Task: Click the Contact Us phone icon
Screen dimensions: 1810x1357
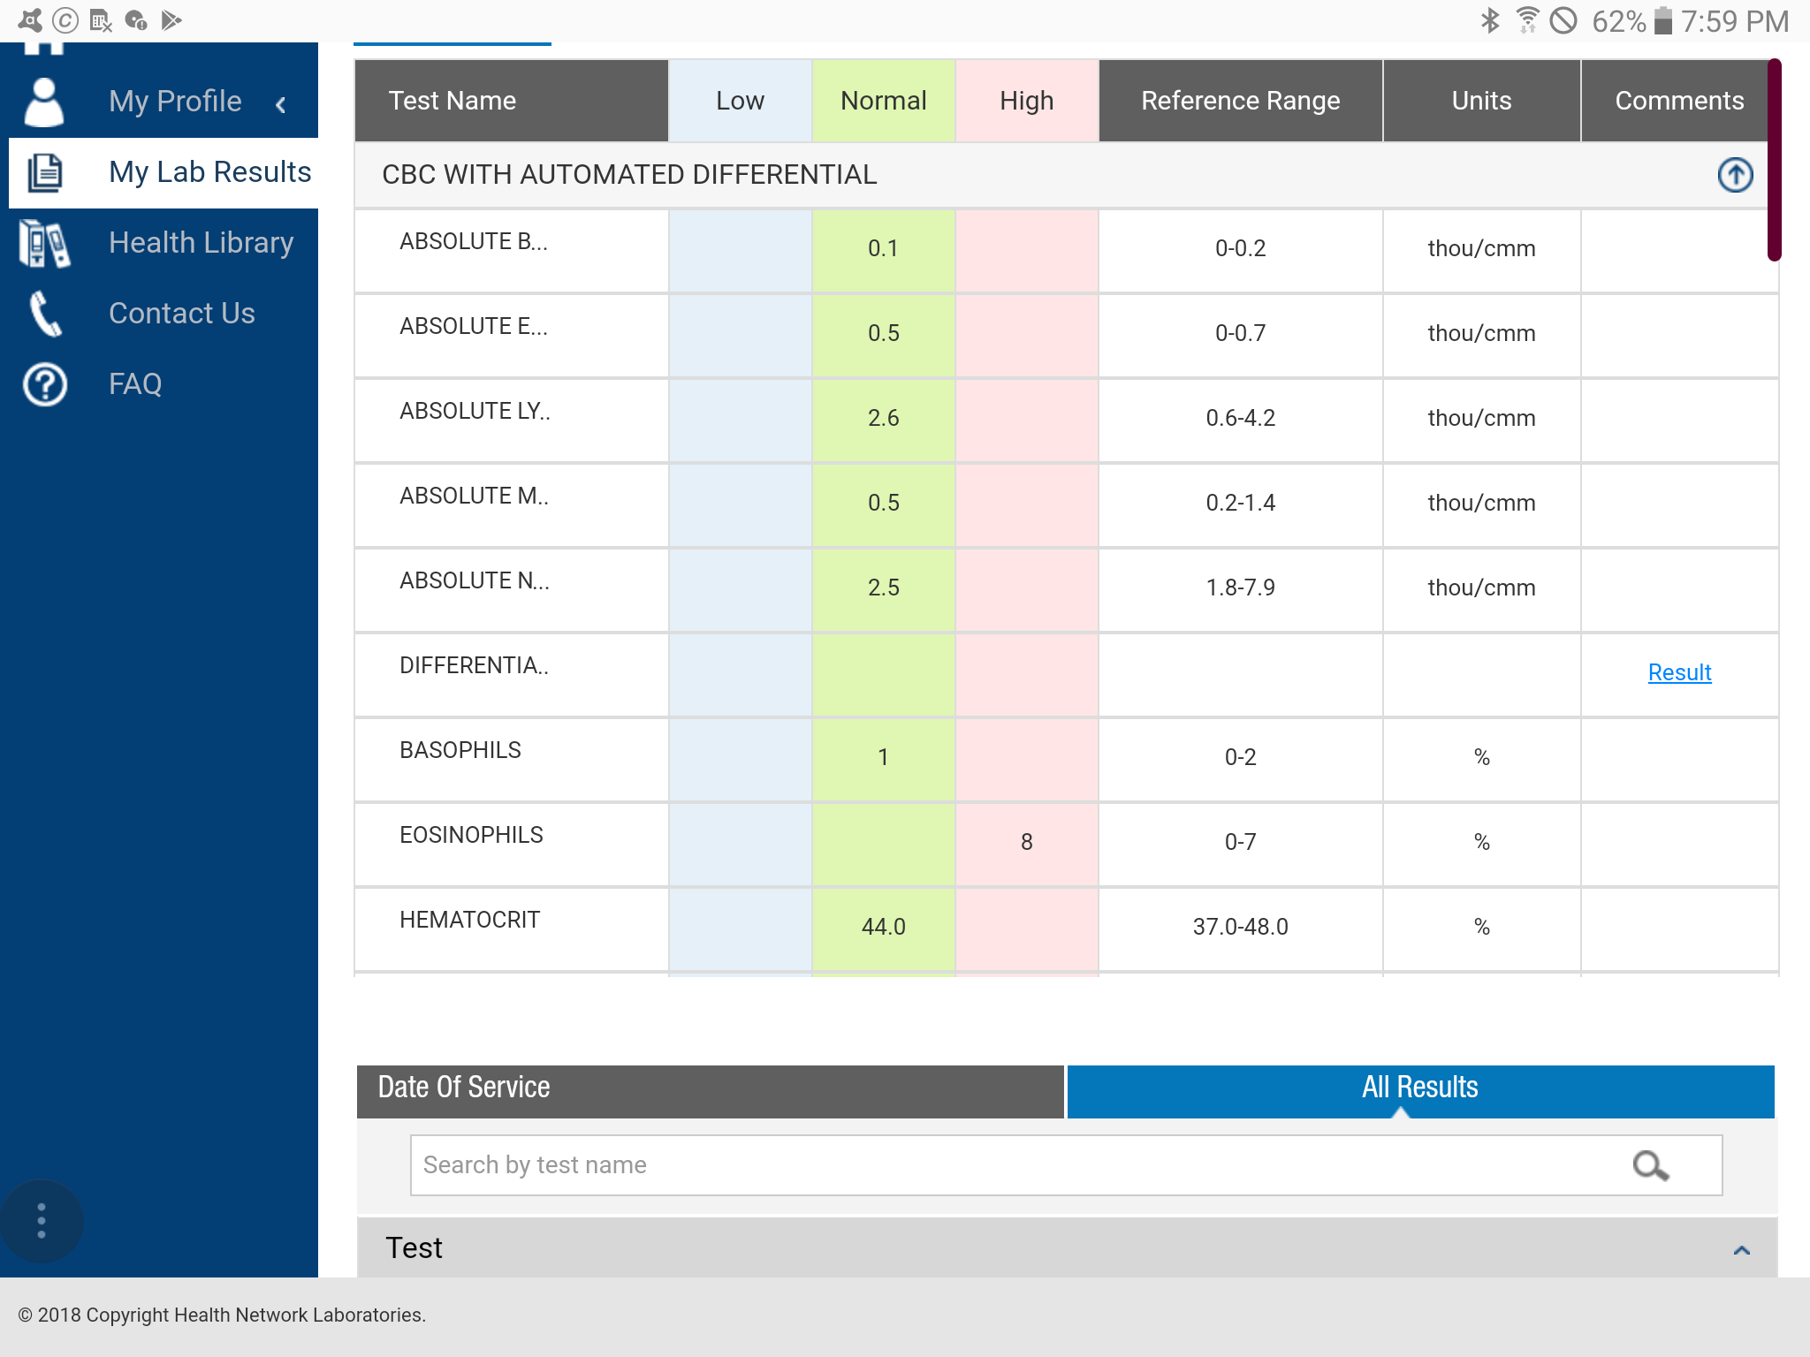Action: coord(44,314)
